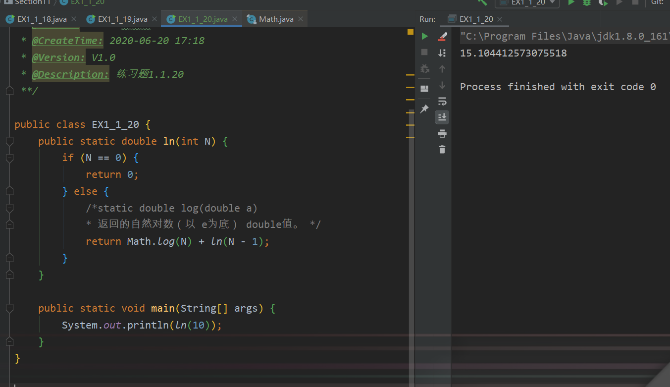Click the java command path line in console
This screenshot has width=670, height=387.
[565, 36]
